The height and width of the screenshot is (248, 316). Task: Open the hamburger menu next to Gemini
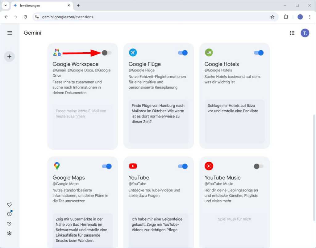coord(10,33)
